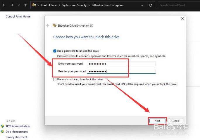
Task: Click the Disk Management shield icon
Action: [2, 132]
